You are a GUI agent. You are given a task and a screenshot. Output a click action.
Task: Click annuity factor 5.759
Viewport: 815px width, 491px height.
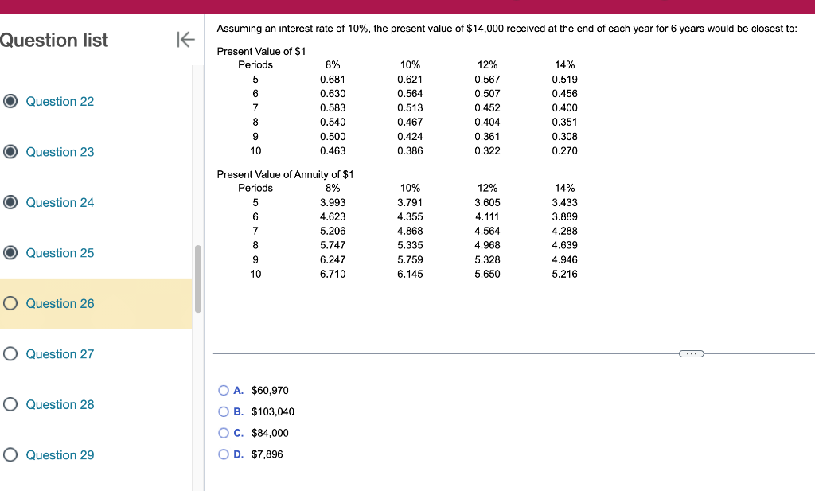[410, 259]
